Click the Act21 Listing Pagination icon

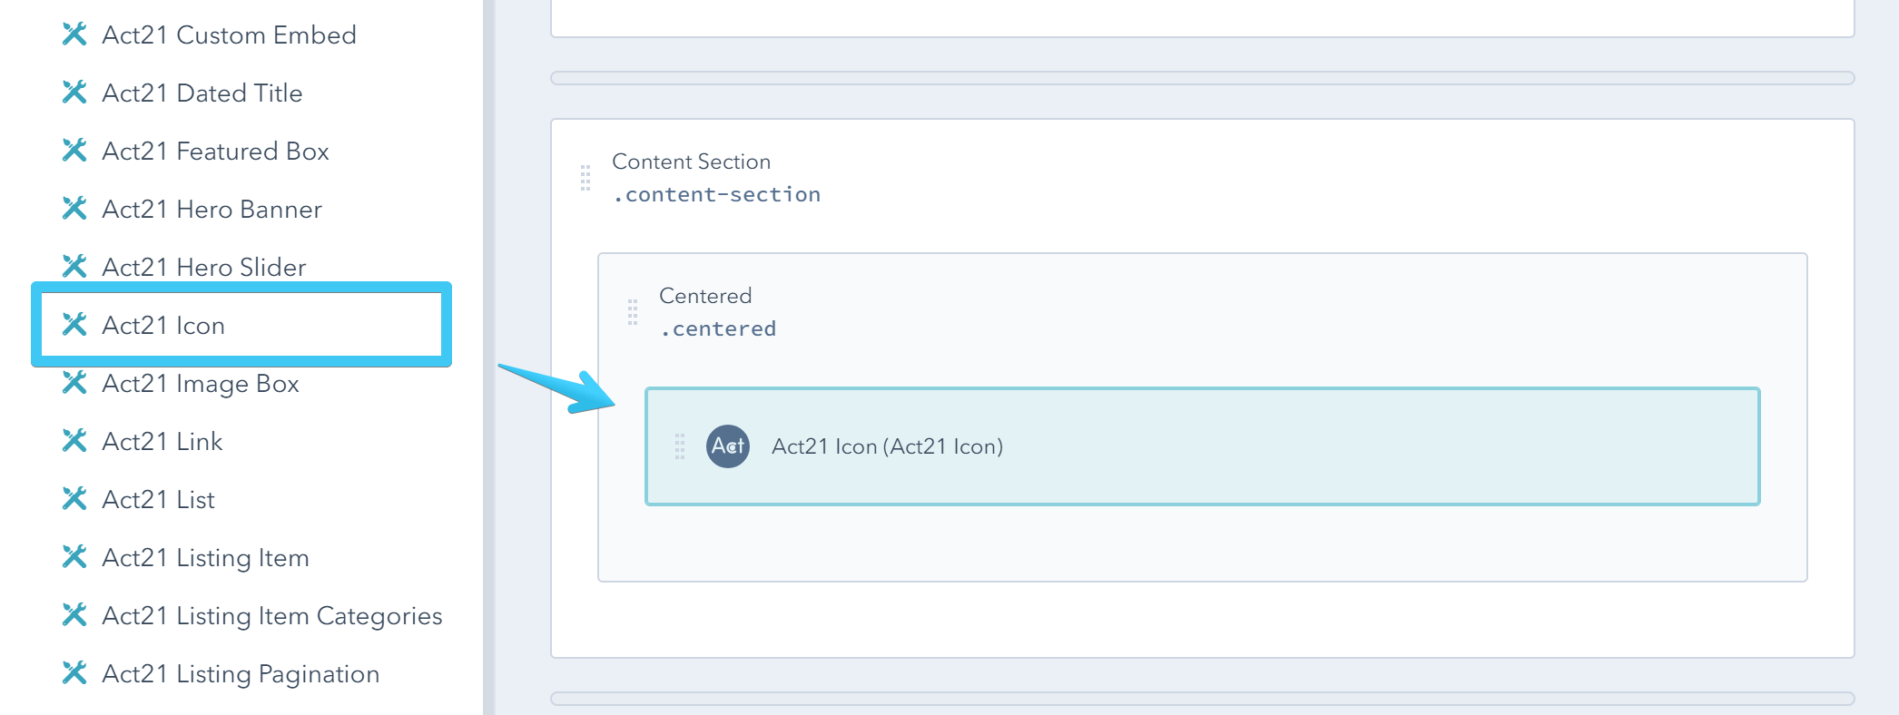pyautogui.click(x=74, y=673)
